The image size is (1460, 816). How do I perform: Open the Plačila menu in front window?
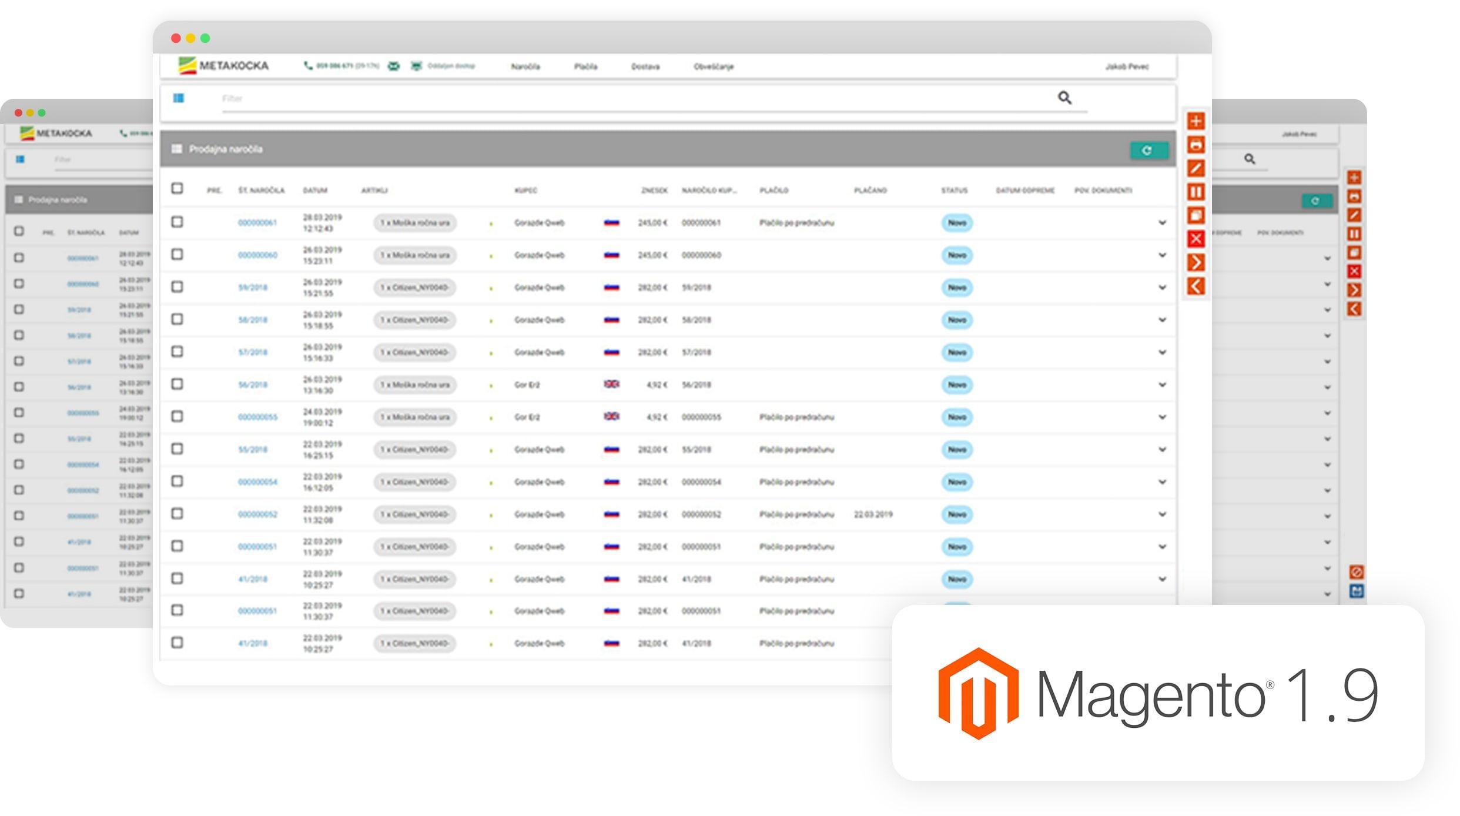[585, 66]
